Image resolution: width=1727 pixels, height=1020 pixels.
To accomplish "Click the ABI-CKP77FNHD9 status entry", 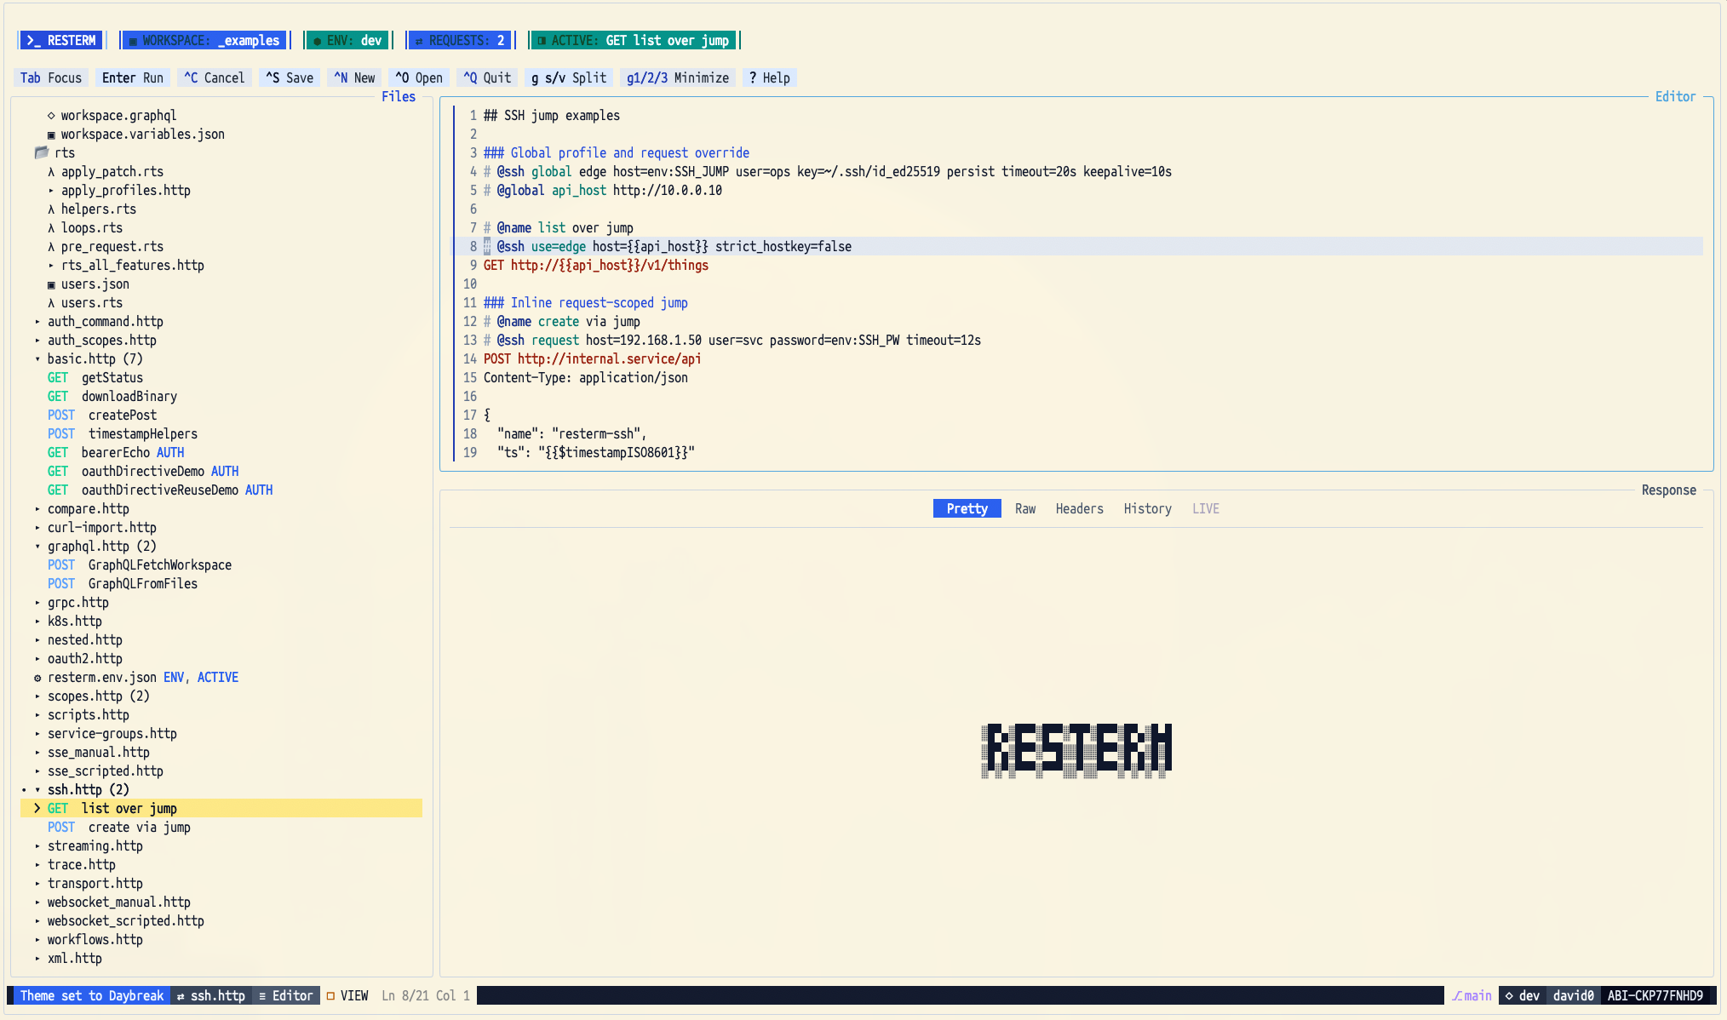I will [x=1655, y=995].
